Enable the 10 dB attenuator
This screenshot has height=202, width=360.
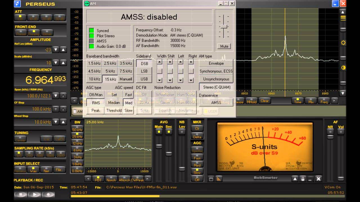pos(33,18)
